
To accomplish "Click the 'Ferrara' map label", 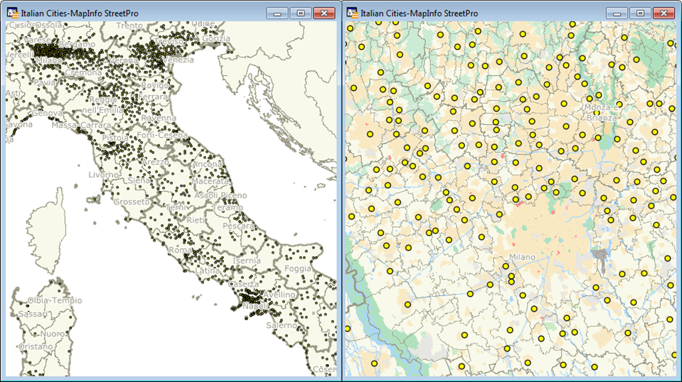I will click(x=154, y=96).
